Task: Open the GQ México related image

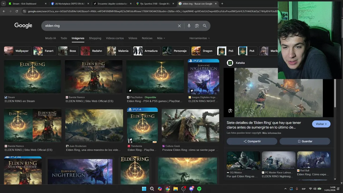Action: tap(243, 161)
